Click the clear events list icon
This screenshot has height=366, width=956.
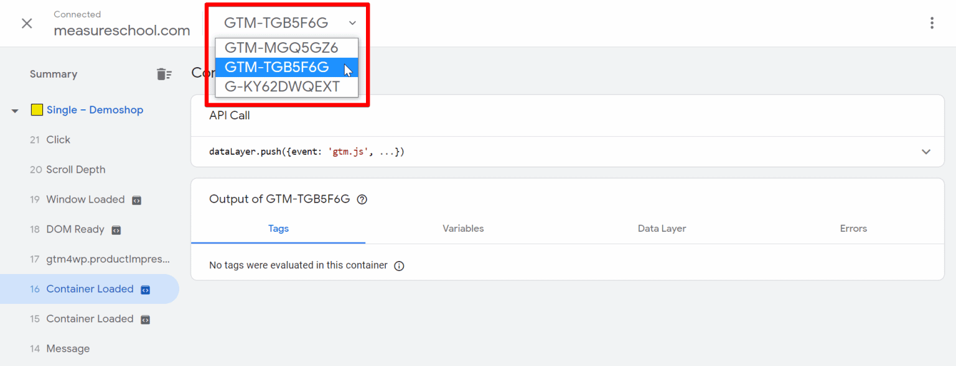pos(164,74)
